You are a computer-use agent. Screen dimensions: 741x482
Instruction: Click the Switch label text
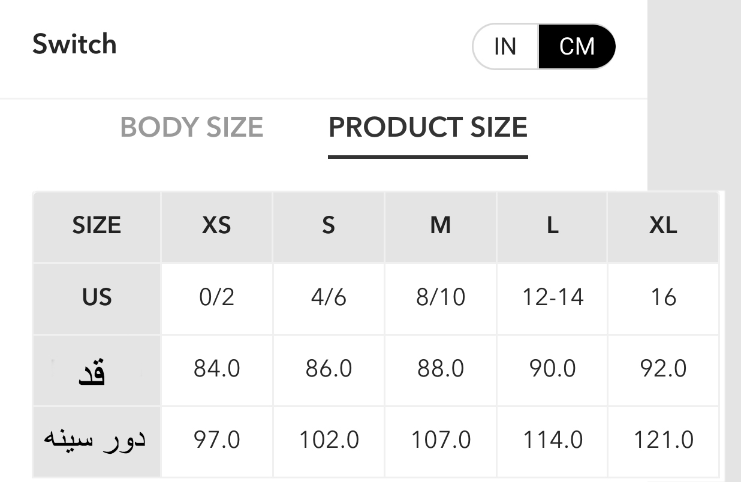point(74,44)
